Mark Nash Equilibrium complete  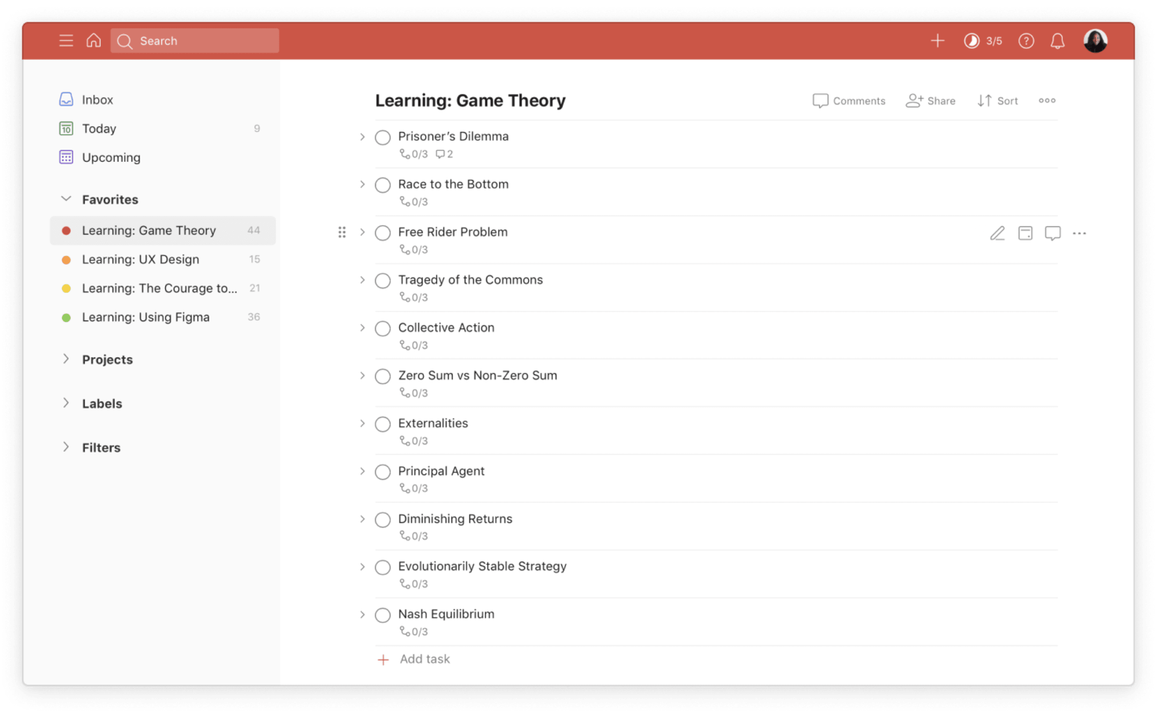pyautogui.click(x=382, y=615)
